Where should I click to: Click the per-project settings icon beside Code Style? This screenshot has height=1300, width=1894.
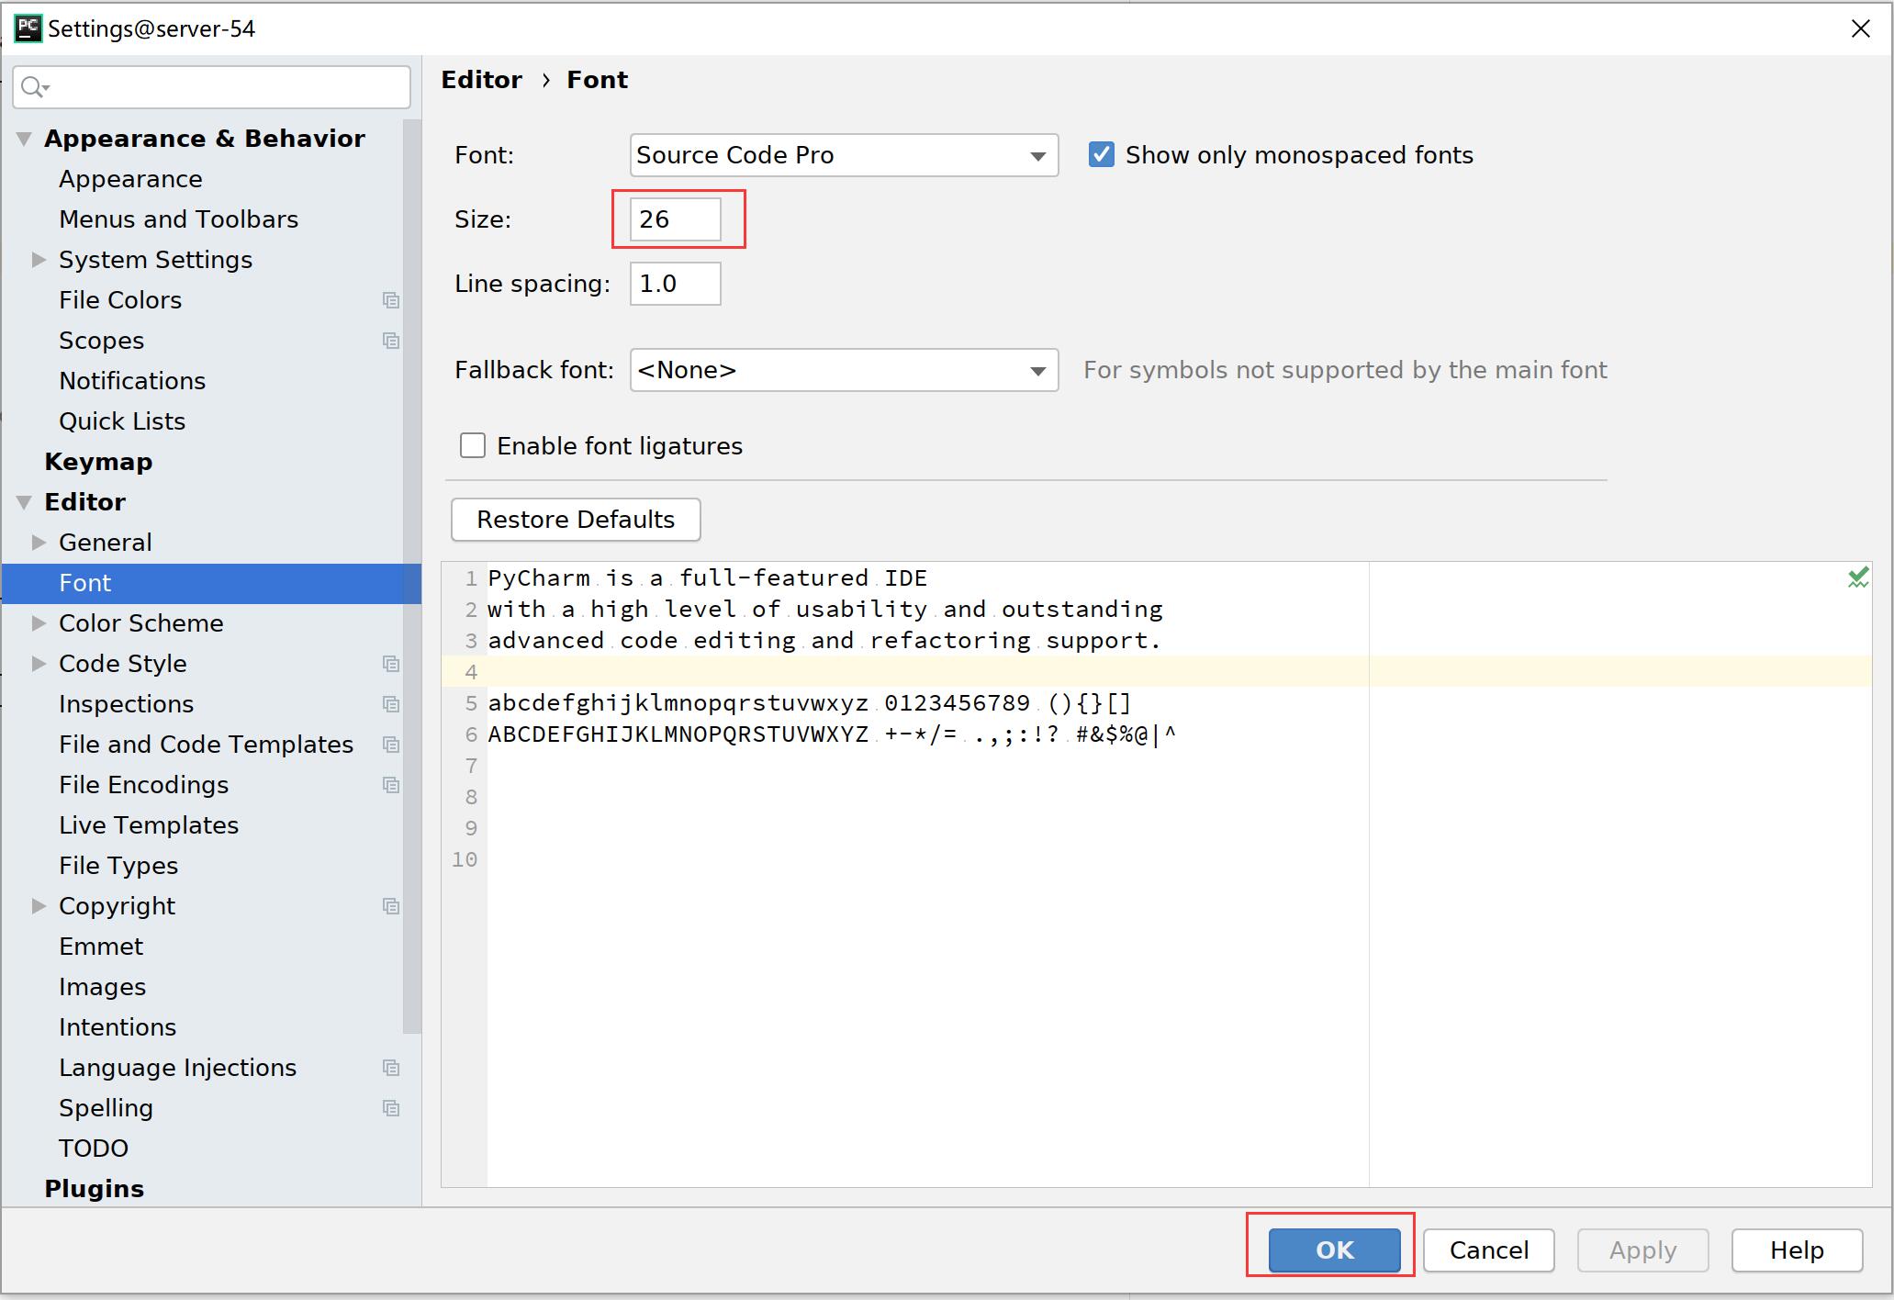coord(390,664)
